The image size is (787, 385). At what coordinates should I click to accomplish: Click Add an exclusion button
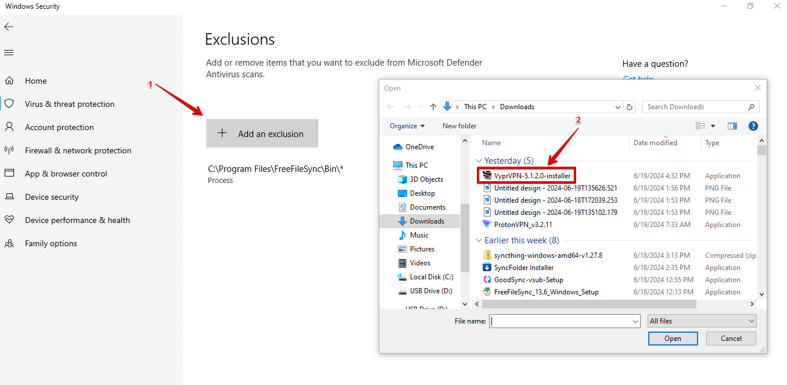point(262,134)
